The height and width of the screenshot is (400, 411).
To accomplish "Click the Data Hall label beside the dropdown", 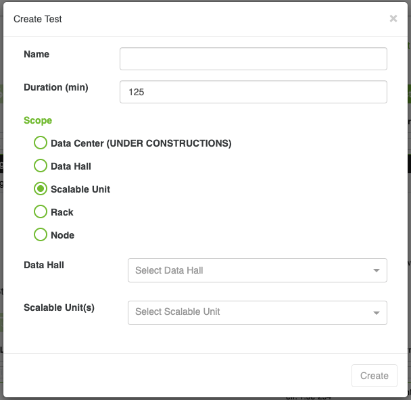I will [x=44, y=265].
